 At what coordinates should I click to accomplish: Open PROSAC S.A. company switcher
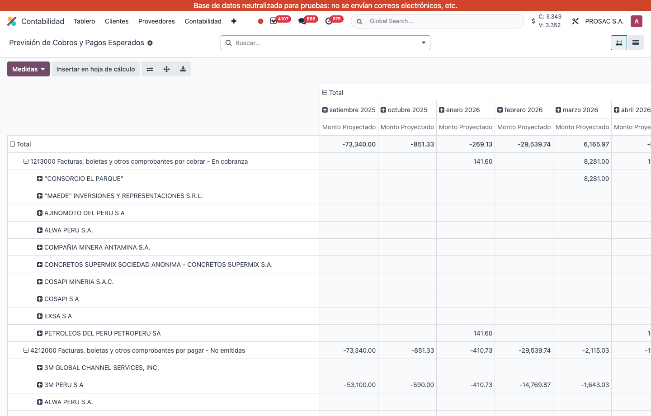[604, 21]
